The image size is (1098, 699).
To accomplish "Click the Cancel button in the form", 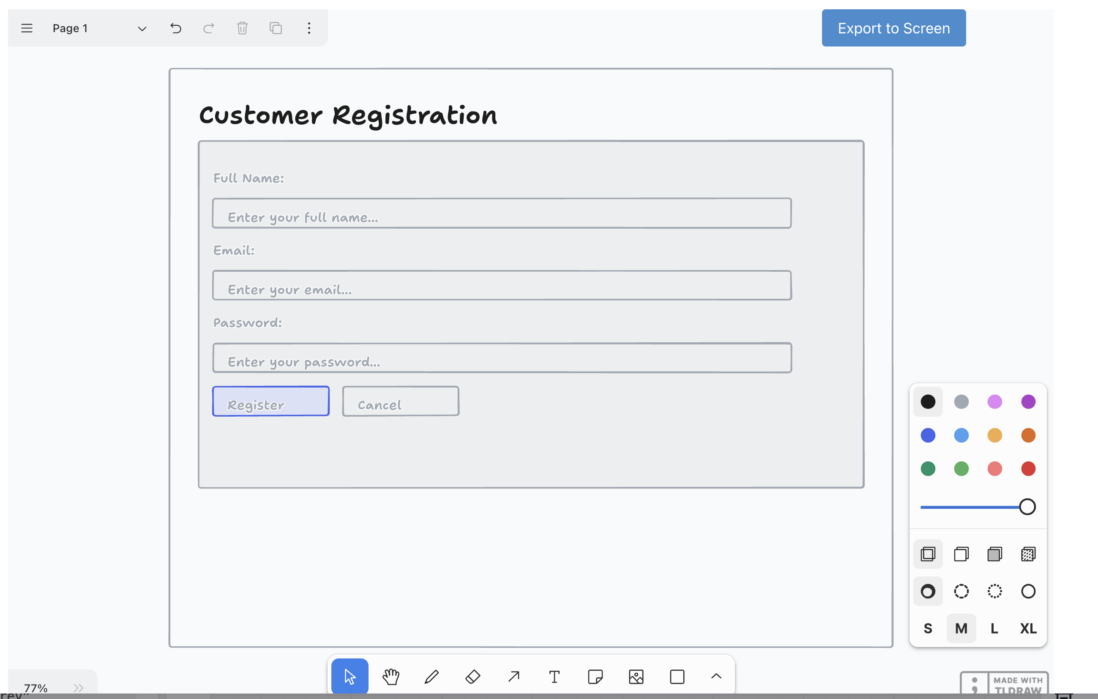I will 400,401.
